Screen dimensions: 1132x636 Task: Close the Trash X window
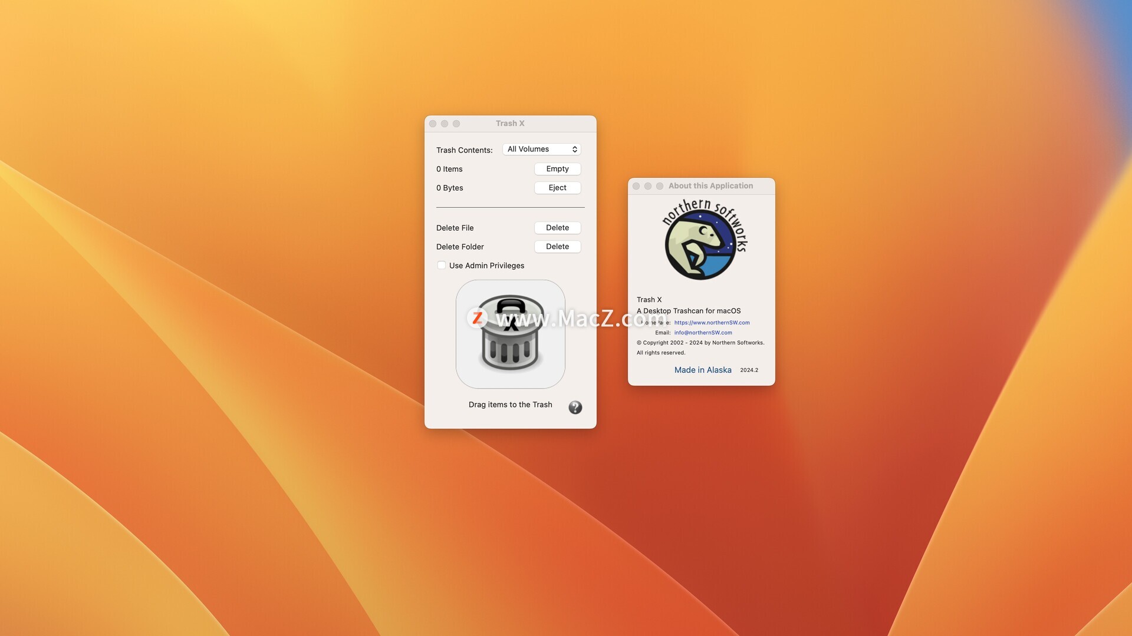click(x=433, y=124)
